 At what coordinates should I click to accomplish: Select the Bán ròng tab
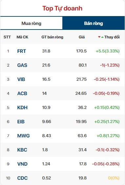pos(94,23)
